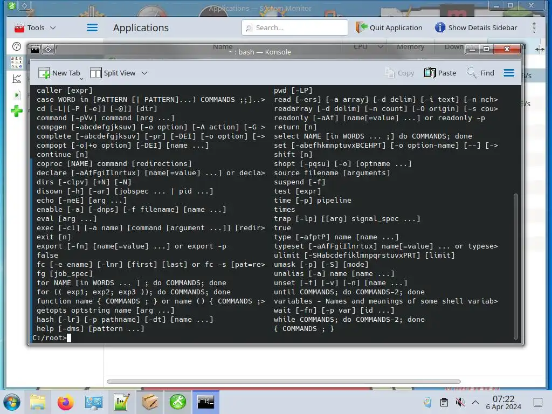Launch Firefox from the taskbar
This screenshot has width=552, height=414.
click(x=65, y=402)
